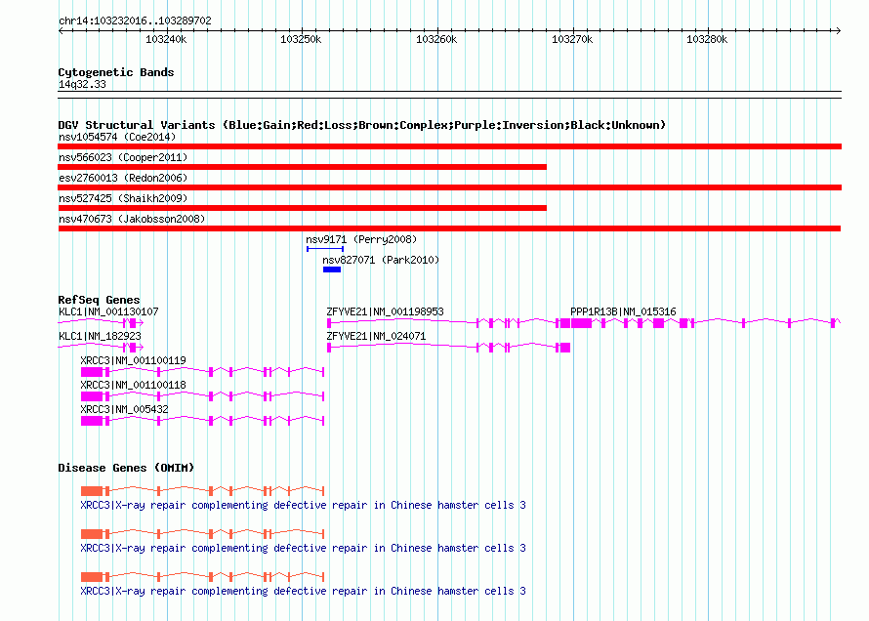Viewport: 869px width, 621px height.
Task: Click the red loss bar under nsv470673
Action: tap(449, 228)
